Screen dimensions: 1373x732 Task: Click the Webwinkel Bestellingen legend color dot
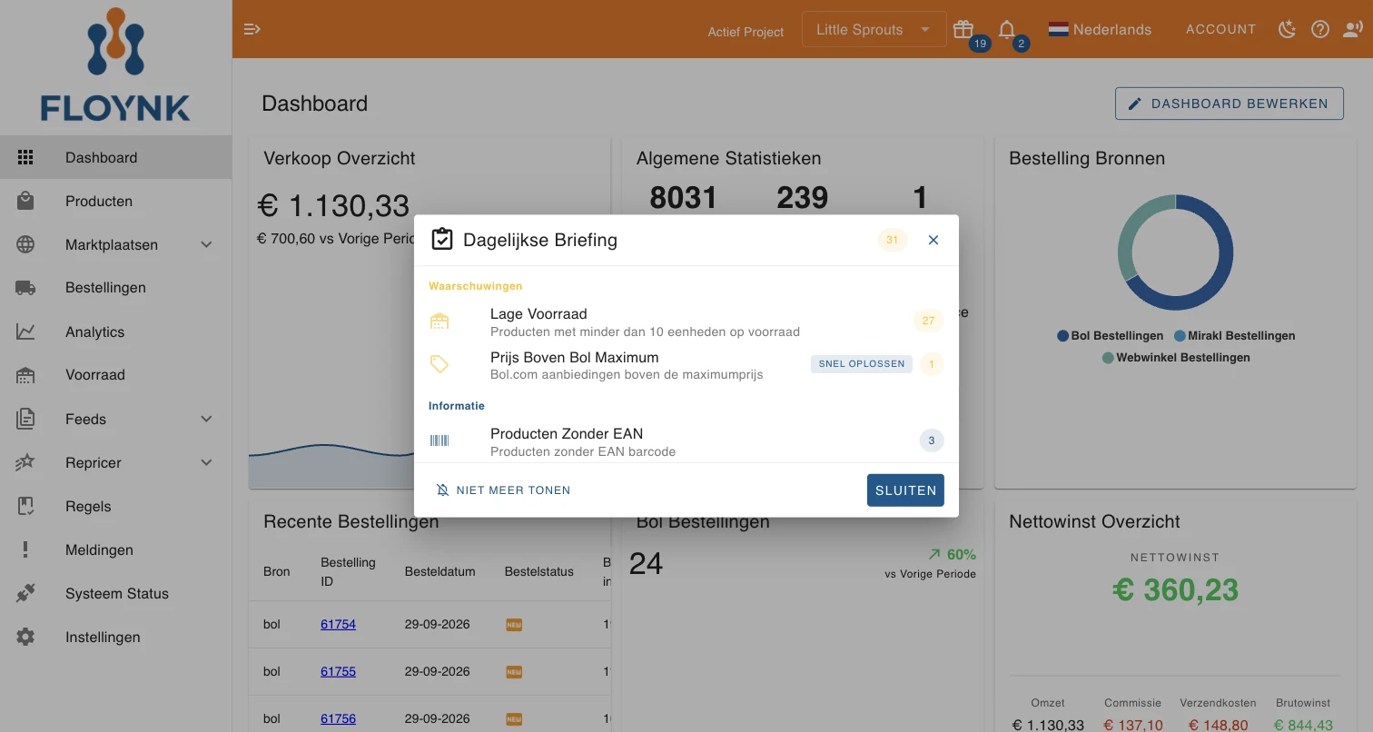click(x=1108, y=358)
